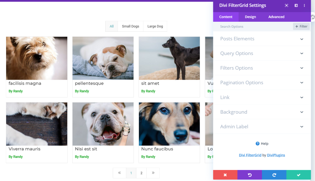
Task: Click 'By Randy' under Viverra mauris
Action: tap(16, 157)
